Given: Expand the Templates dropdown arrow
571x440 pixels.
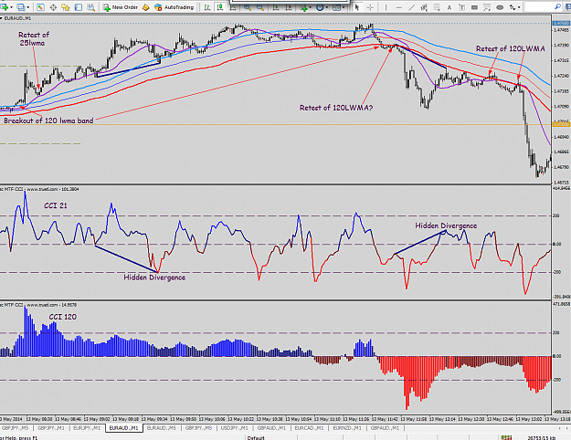Looking at the screenshot, I should click(344, 7).
